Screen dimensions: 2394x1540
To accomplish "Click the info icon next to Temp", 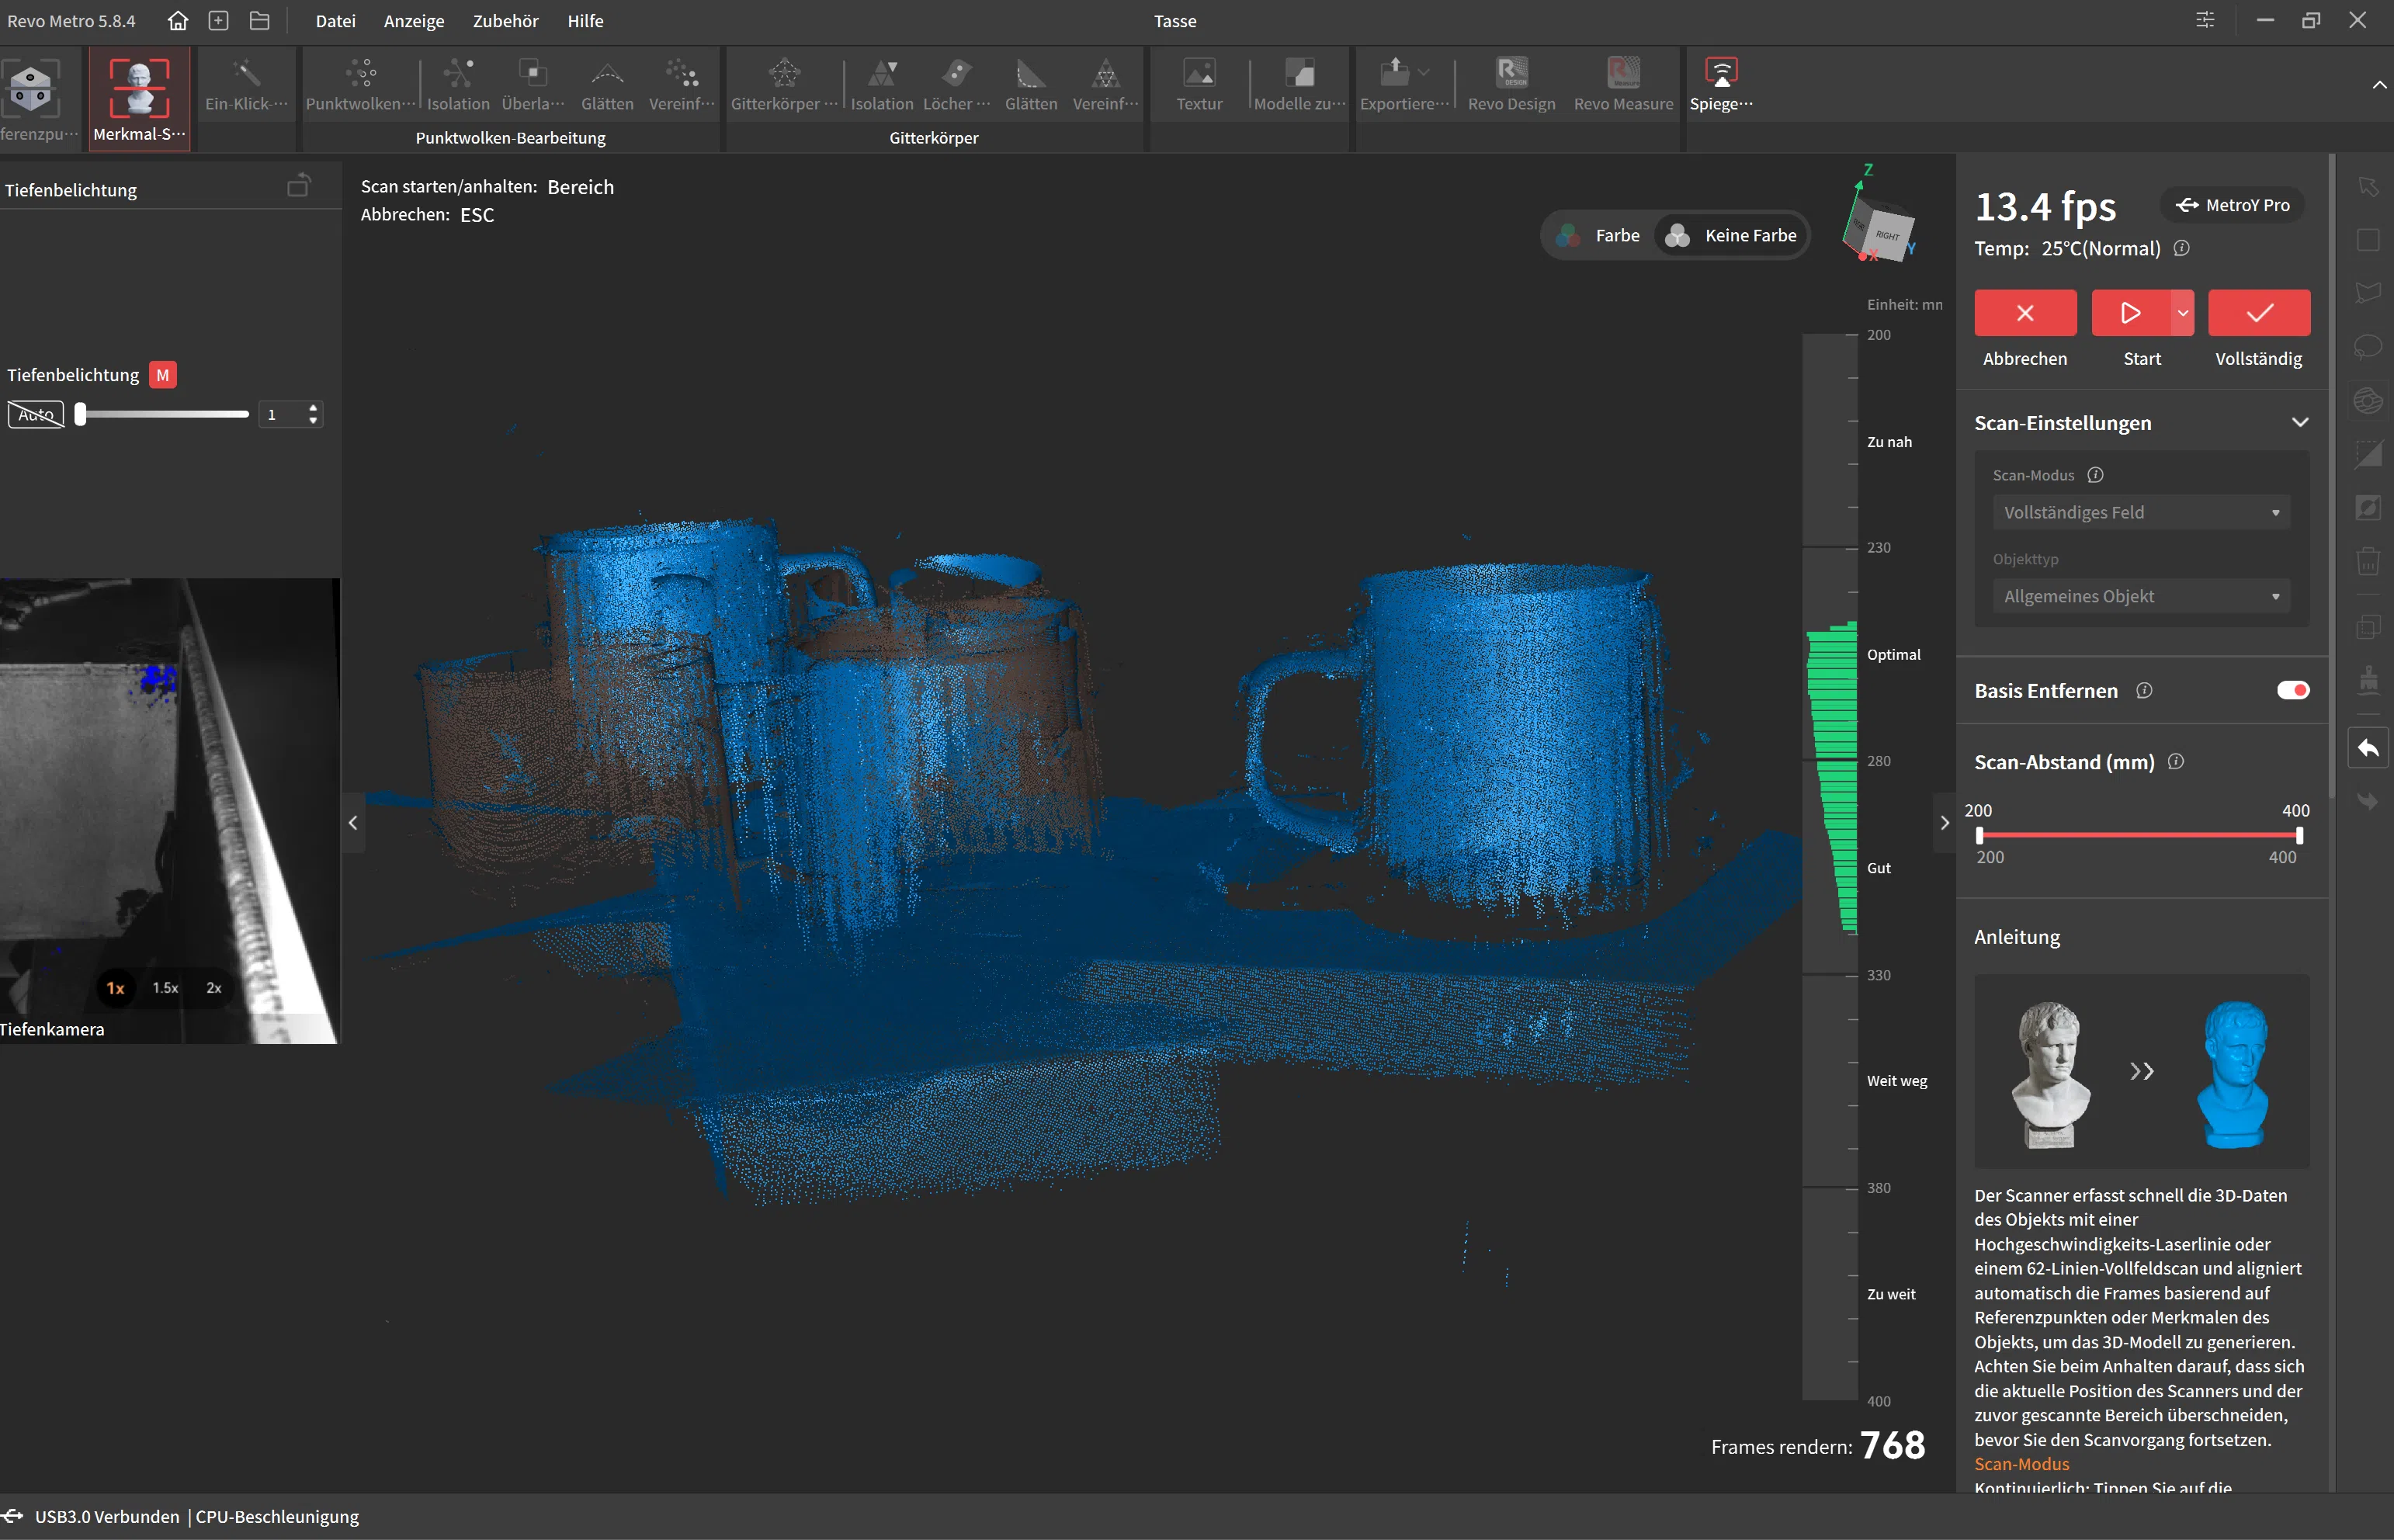I will pos(2182,248).
